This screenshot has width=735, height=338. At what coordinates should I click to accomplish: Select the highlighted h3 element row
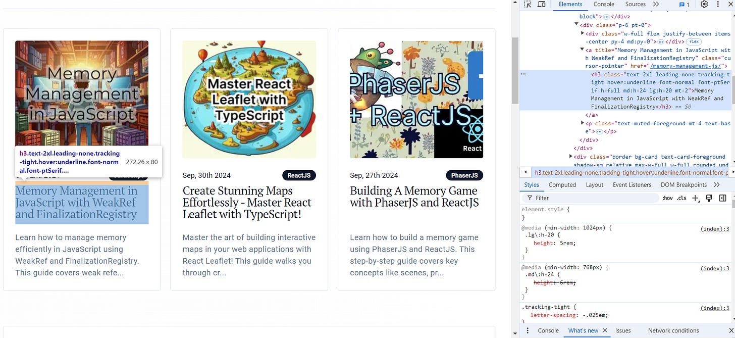pos(625,90)
